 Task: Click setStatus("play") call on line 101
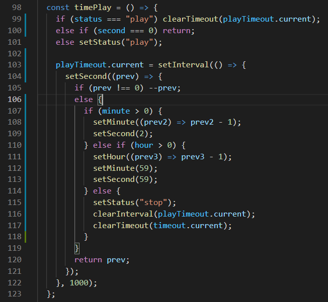pos(118,42)
